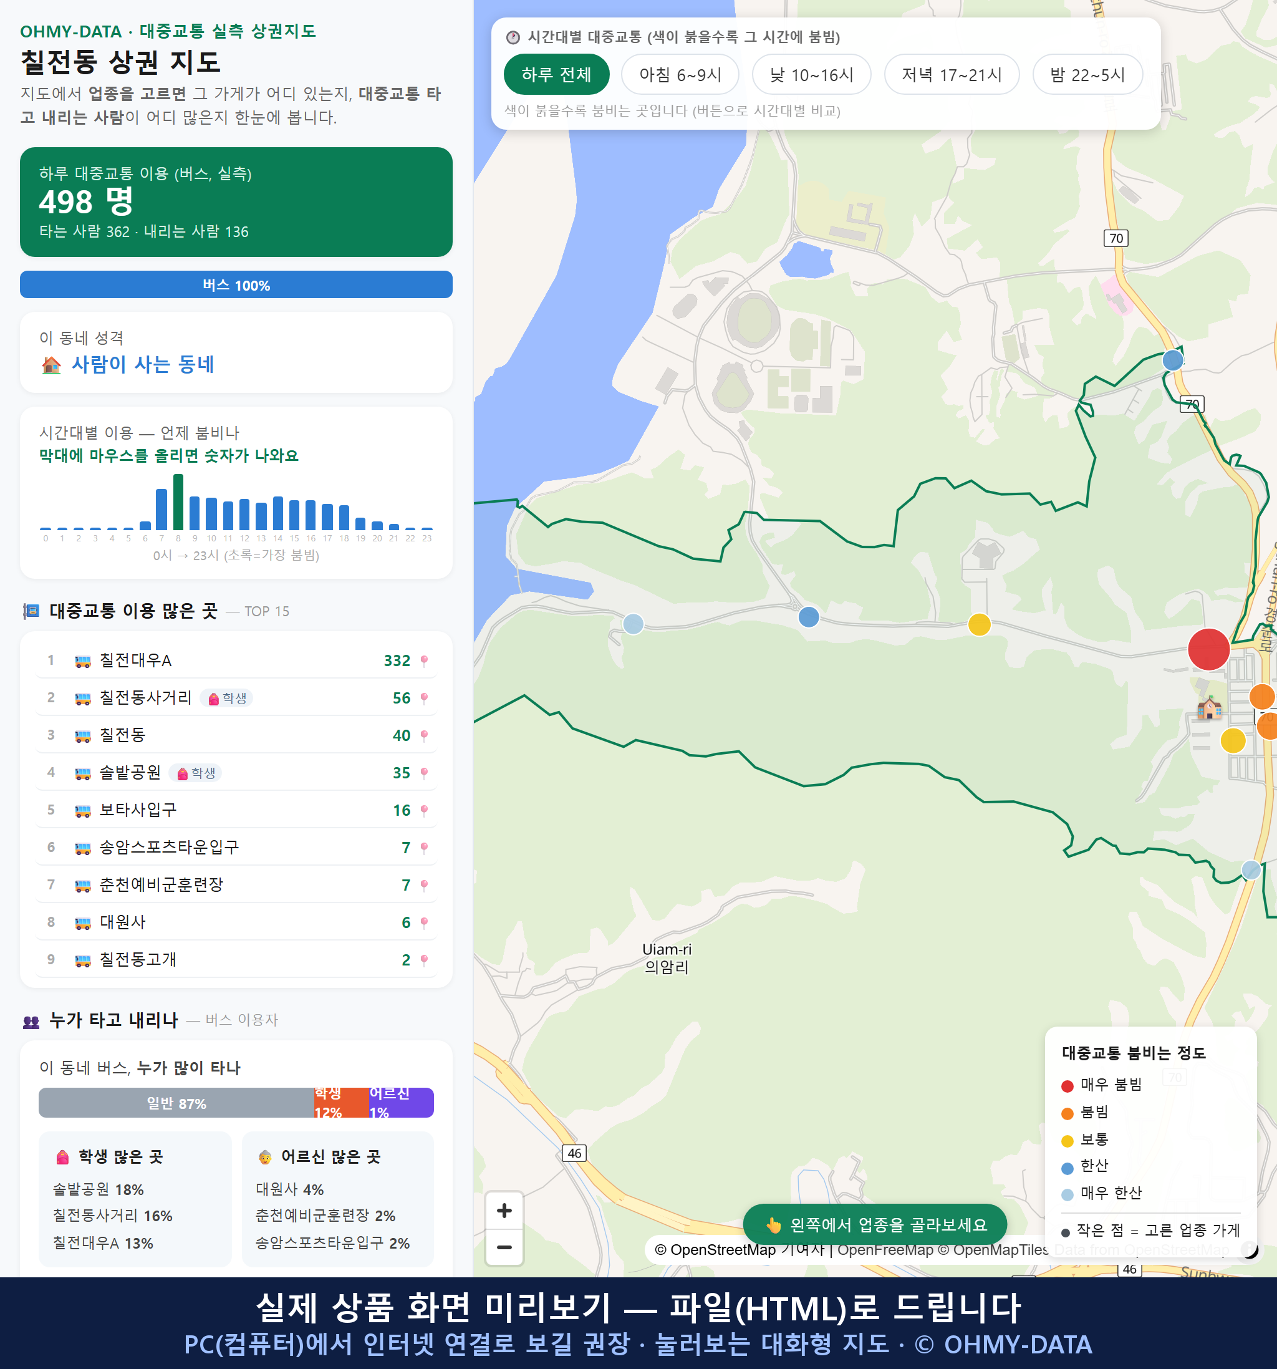1277x1369 pixels.
Task: Click the pin icon beside 대원사
Action: pyautogui.click(x=424, y=923)
